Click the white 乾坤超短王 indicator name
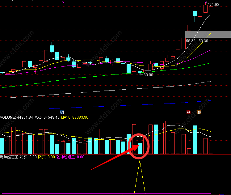 [x=9, y=157]
